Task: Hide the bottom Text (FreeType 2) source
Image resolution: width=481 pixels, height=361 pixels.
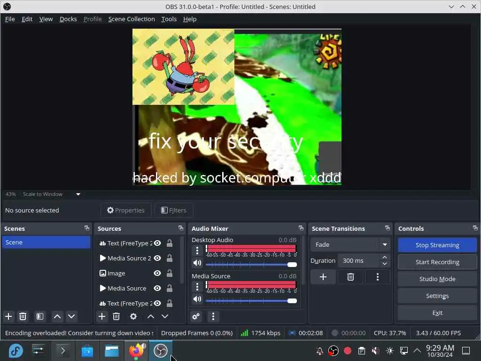Action: coord(157,303)
